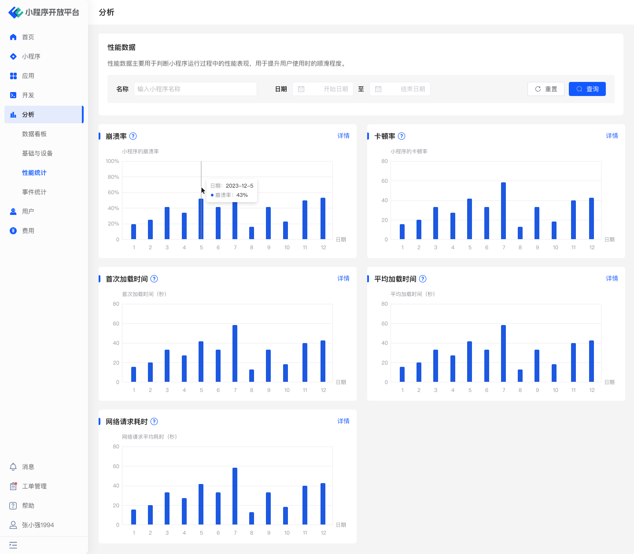Image resolution: width=634 pixels, height=554 pixels.
Task: Click the help icon beside 崩溃率
Action: point(133,136)
